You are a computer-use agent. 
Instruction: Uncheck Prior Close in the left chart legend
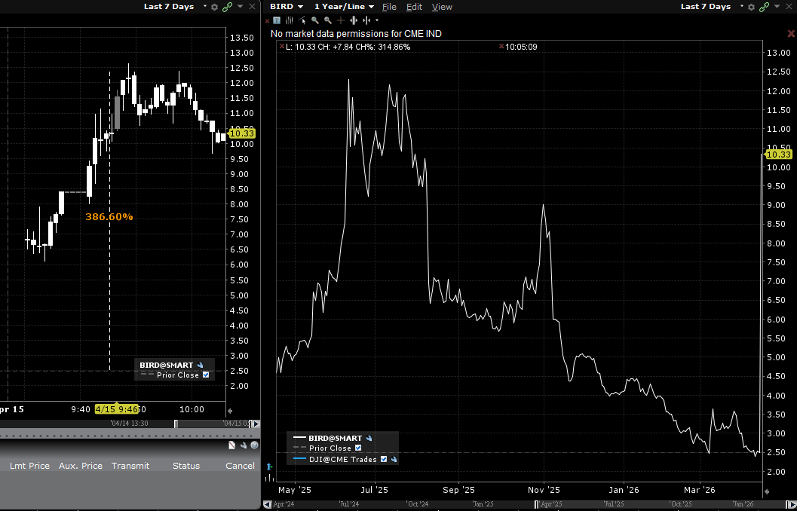[x=206, y=375]
